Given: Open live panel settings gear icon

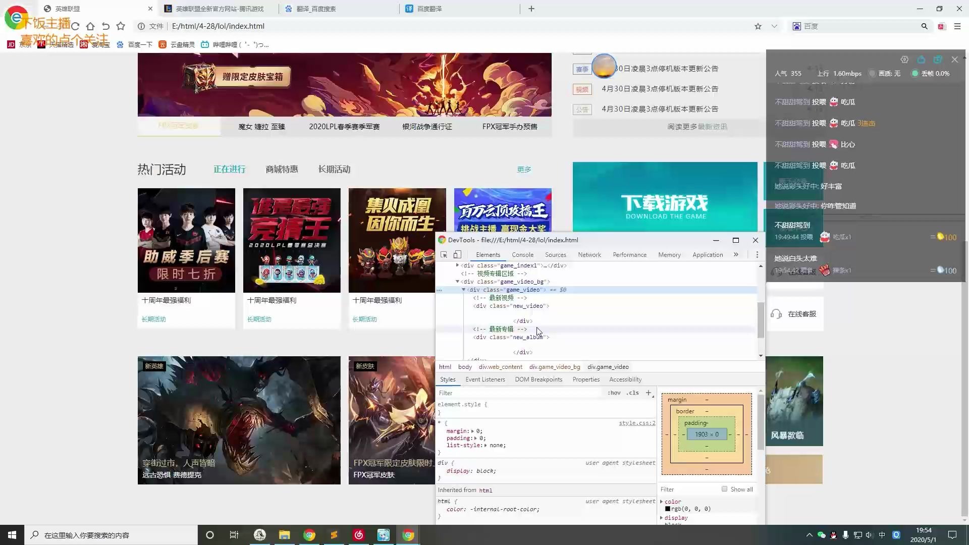Looking at the screenshot, I should [904, 60].
